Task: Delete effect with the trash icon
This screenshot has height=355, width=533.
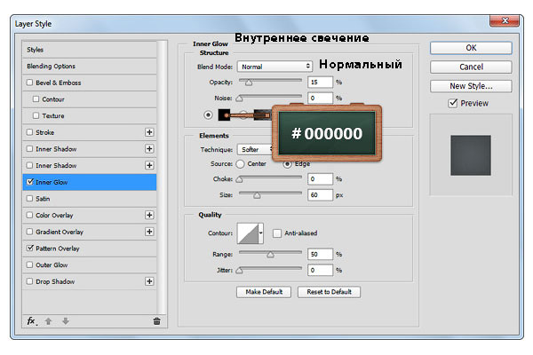Action: (156, 321)
